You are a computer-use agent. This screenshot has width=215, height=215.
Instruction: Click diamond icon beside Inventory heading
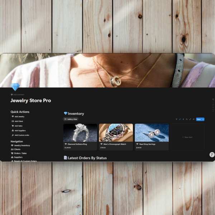[x=66, y=113]
